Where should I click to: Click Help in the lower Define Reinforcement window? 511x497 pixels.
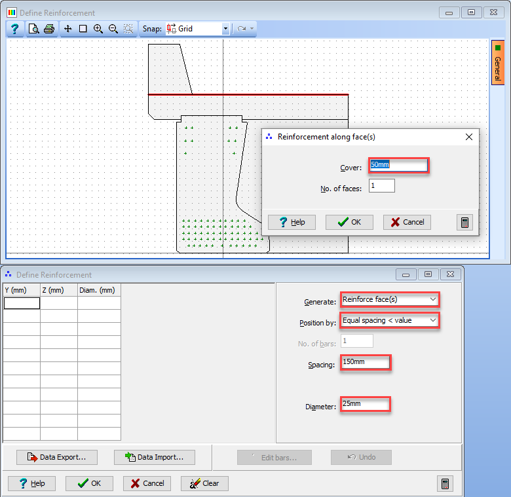tap(31, 483)
